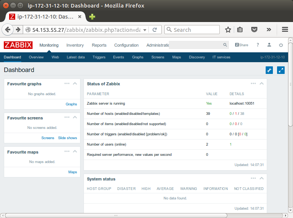This screenshot has height=218, width=293.
Task: Open the Graphs submenu item
Action: coord(138,57)
